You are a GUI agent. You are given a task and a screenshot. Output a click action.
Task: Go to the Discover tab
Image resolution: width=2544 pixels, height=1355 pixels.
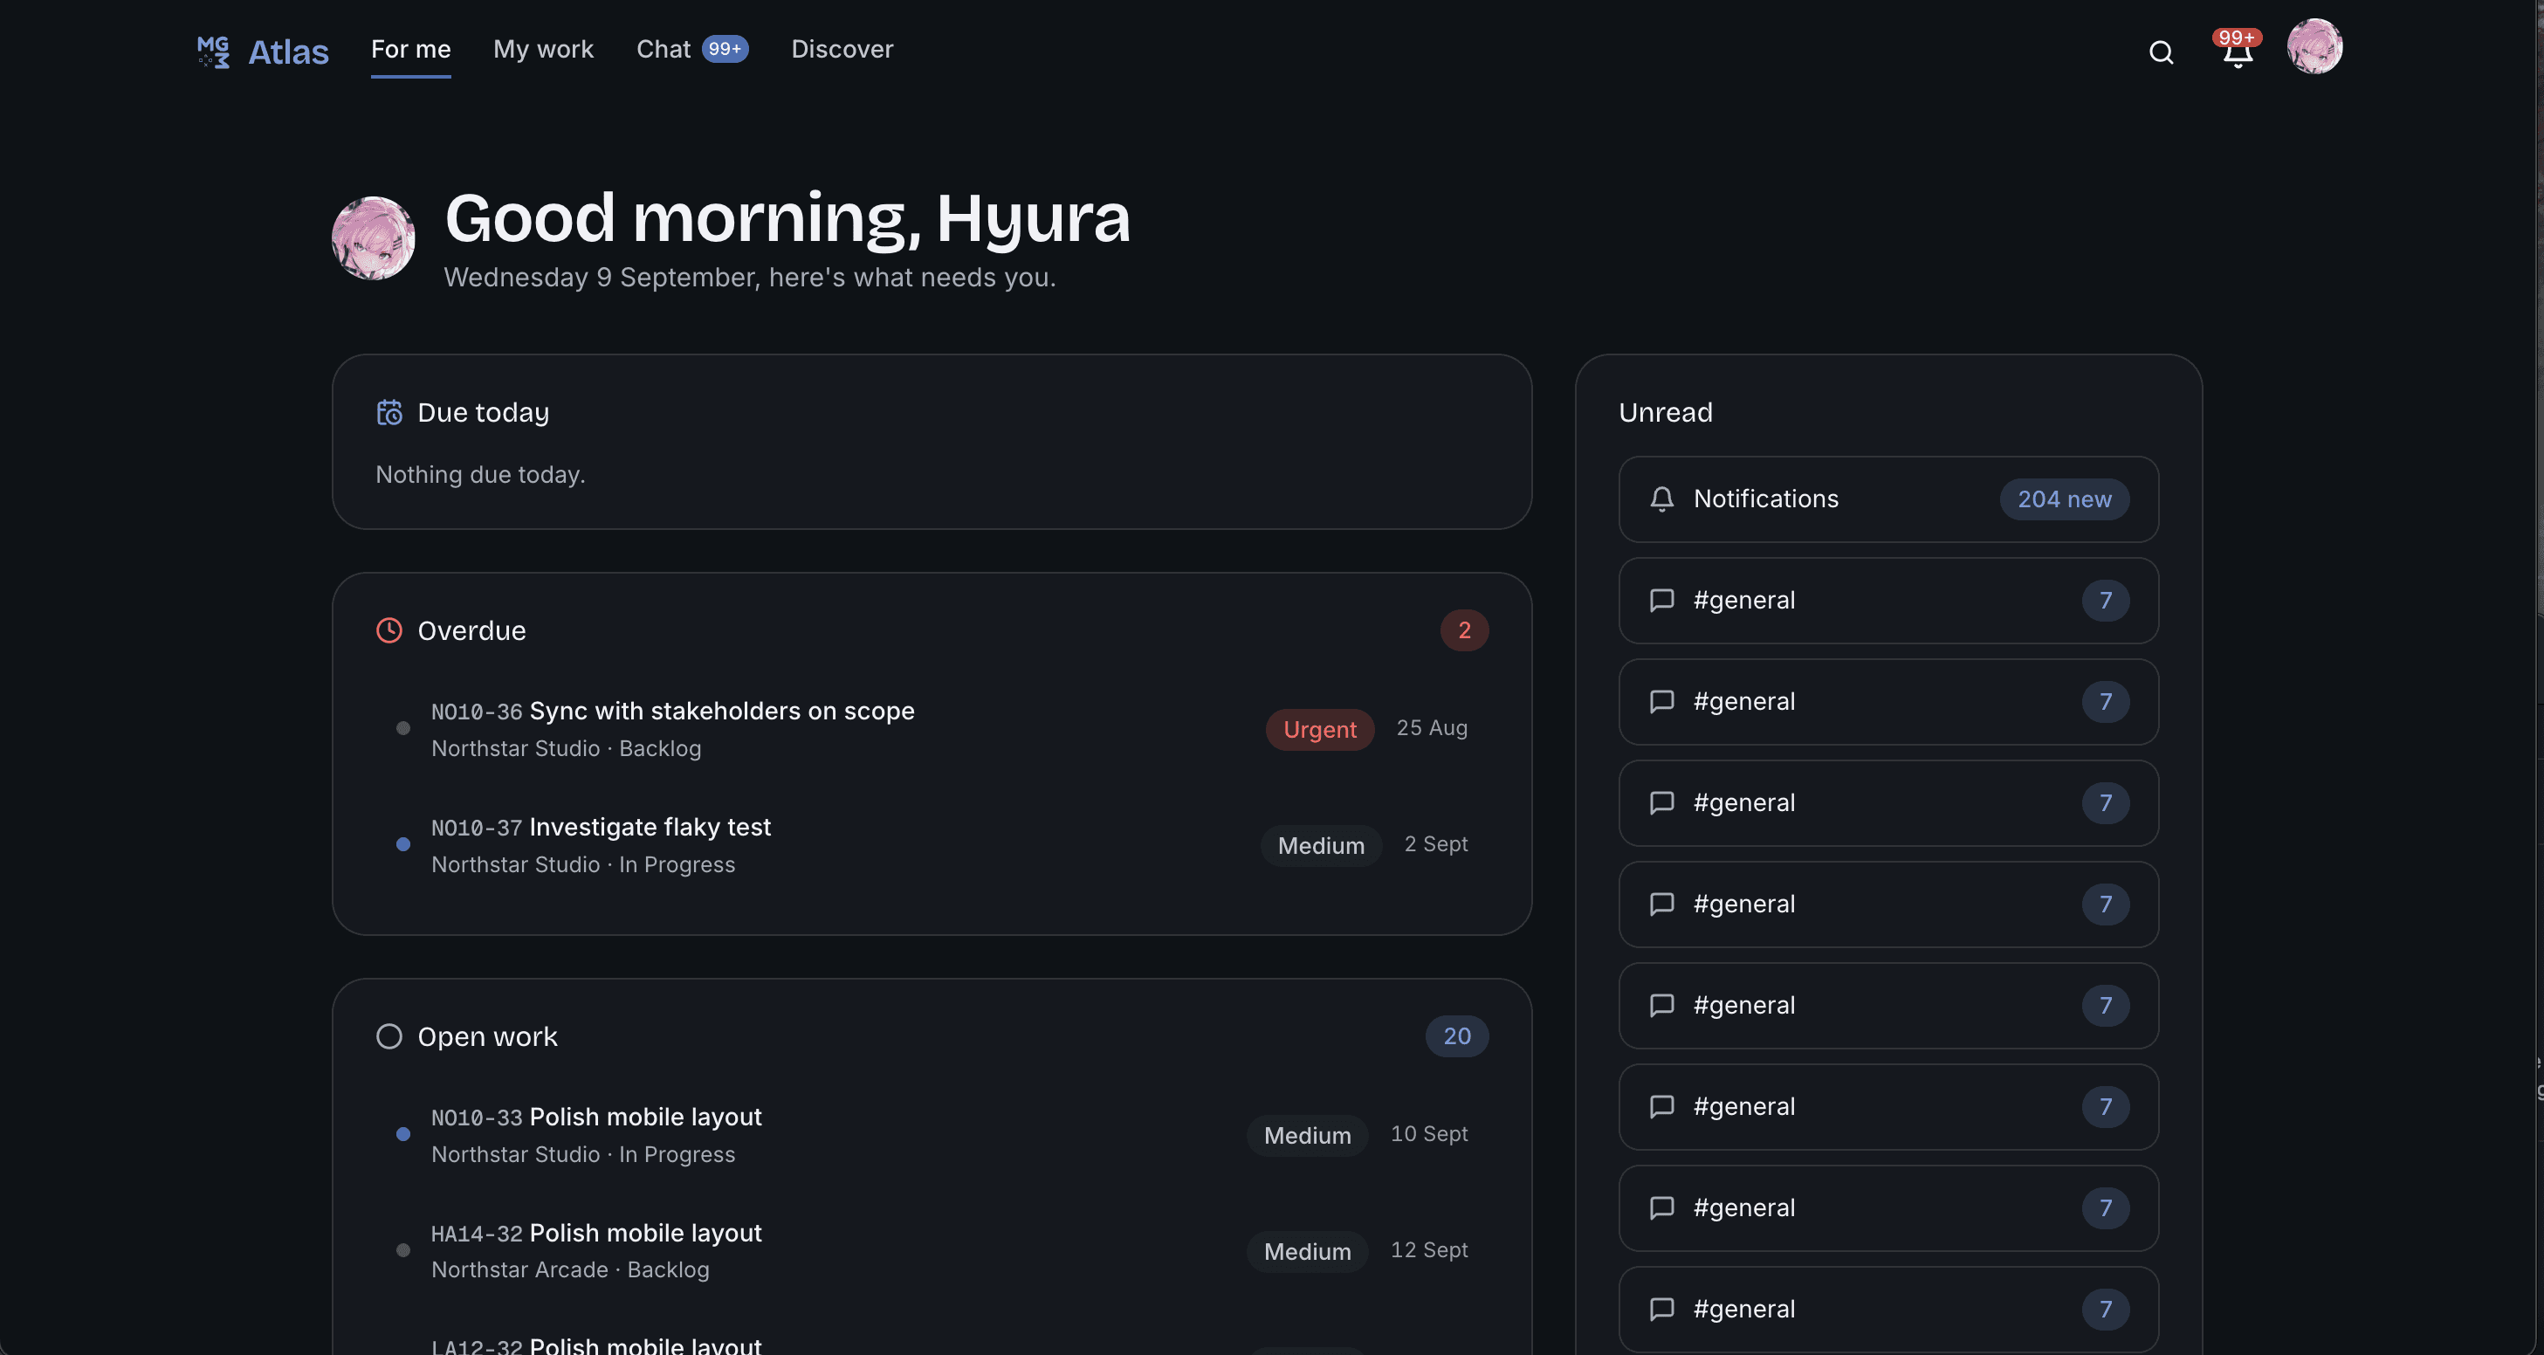tap(842, 48)
